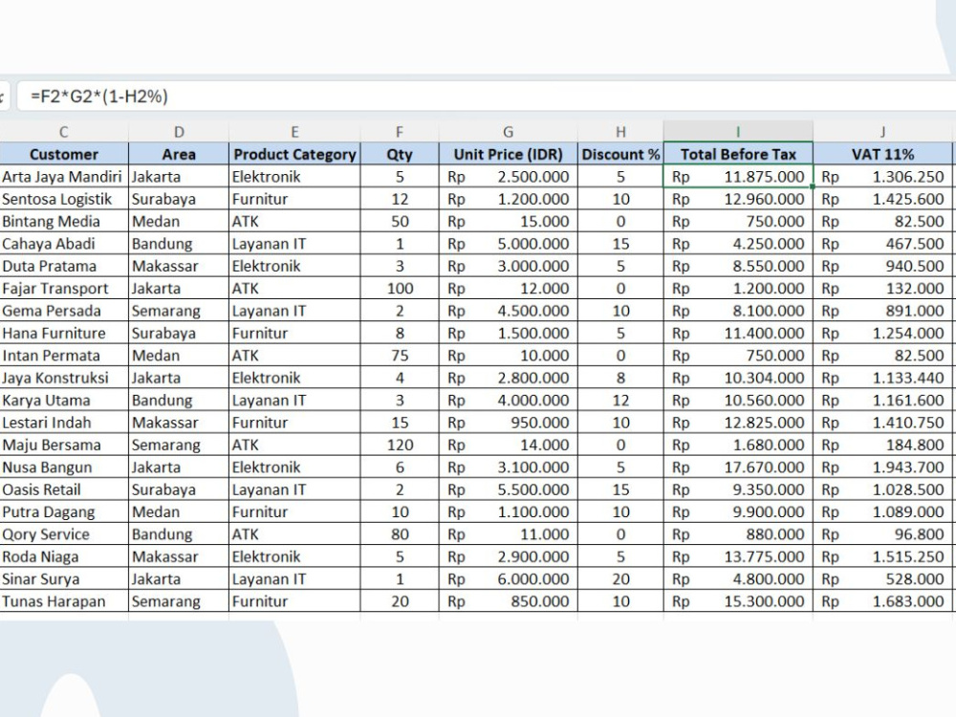This screenshot has width=956, height=717.
Task: Click the formula bar showing =F2*G2*(1-H2%)
Action: [487, 97]
